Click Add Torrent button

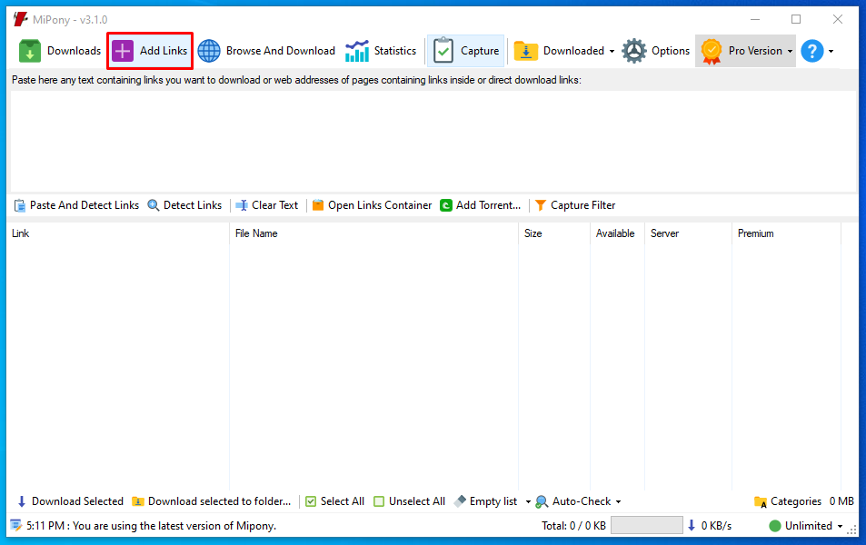[x=480, y=205]
